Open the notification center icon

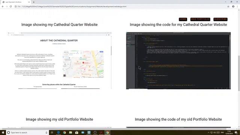pyautogui.click(x=236, y=132)
